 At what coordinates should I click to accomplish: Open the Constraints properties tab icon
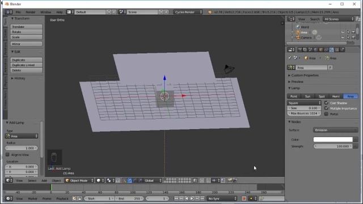pos(327,50)
